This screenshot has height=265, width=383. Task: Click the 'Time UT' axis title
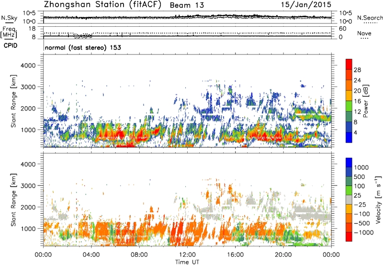[x=187, y=262]
